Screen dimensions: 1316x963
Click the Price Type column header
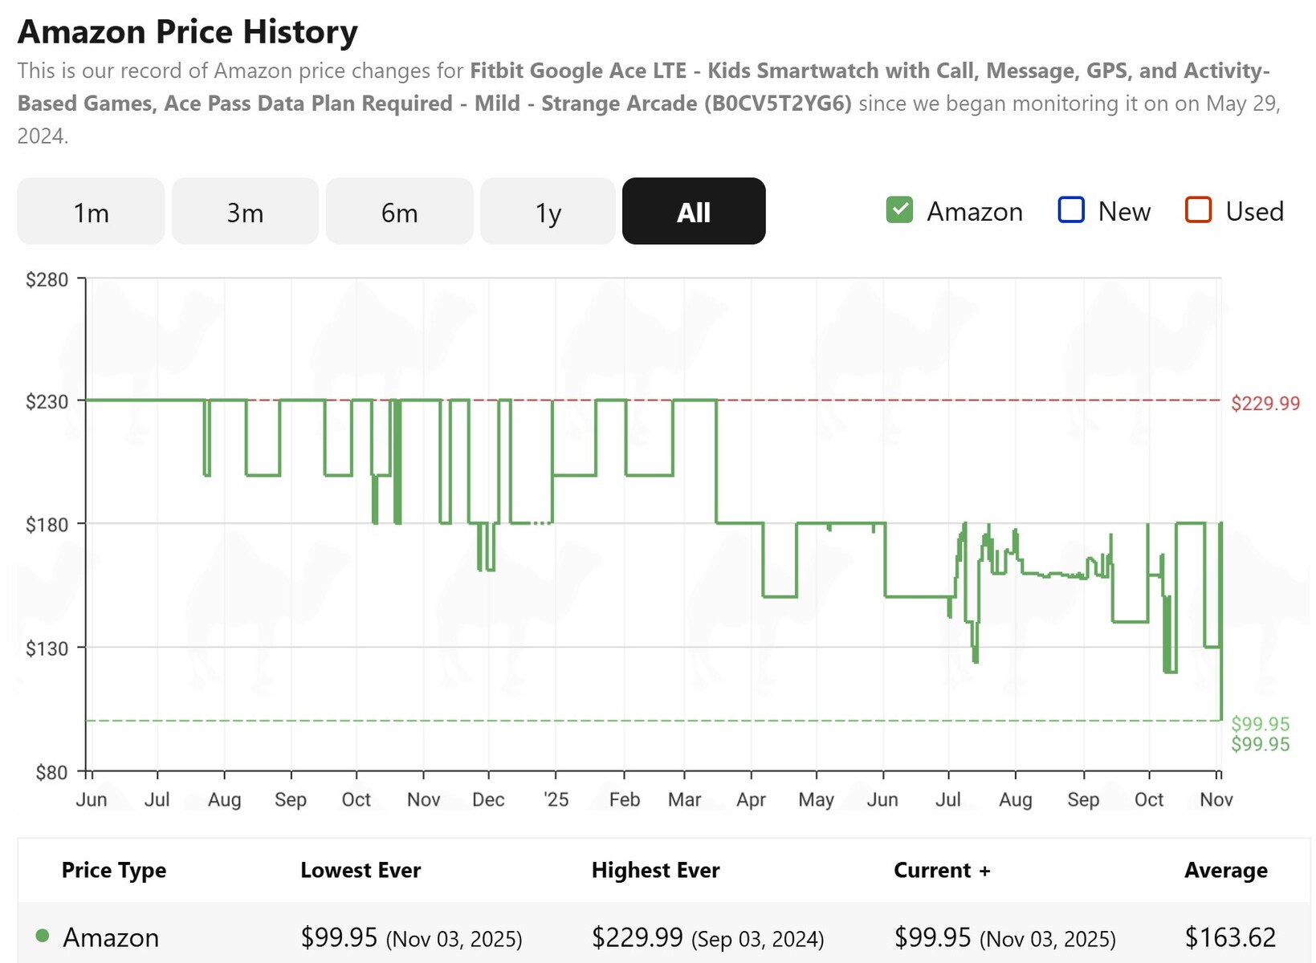(114, 871)
